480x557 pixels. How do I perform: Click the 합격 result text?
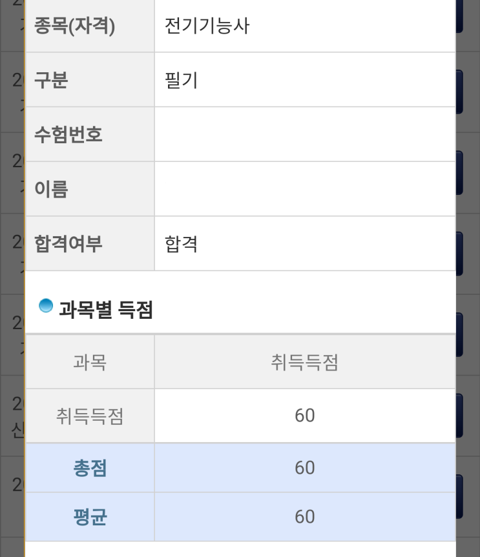coord(182,244)
